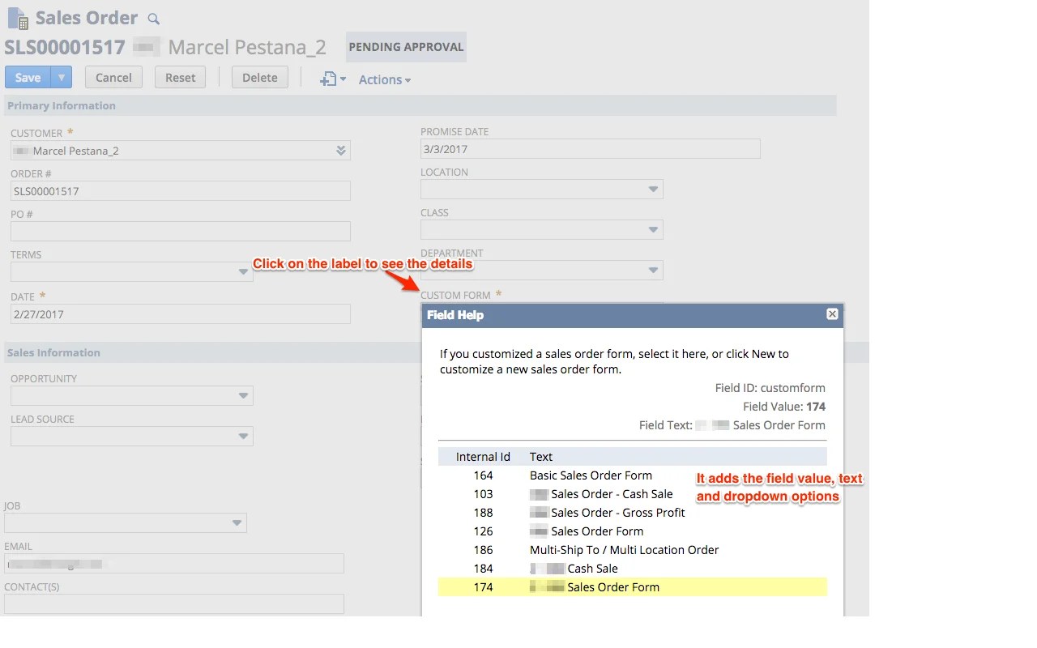The image size is (1037, 648).
Task: Expand the JOB dropdown
Action: (x=237, y=522)
